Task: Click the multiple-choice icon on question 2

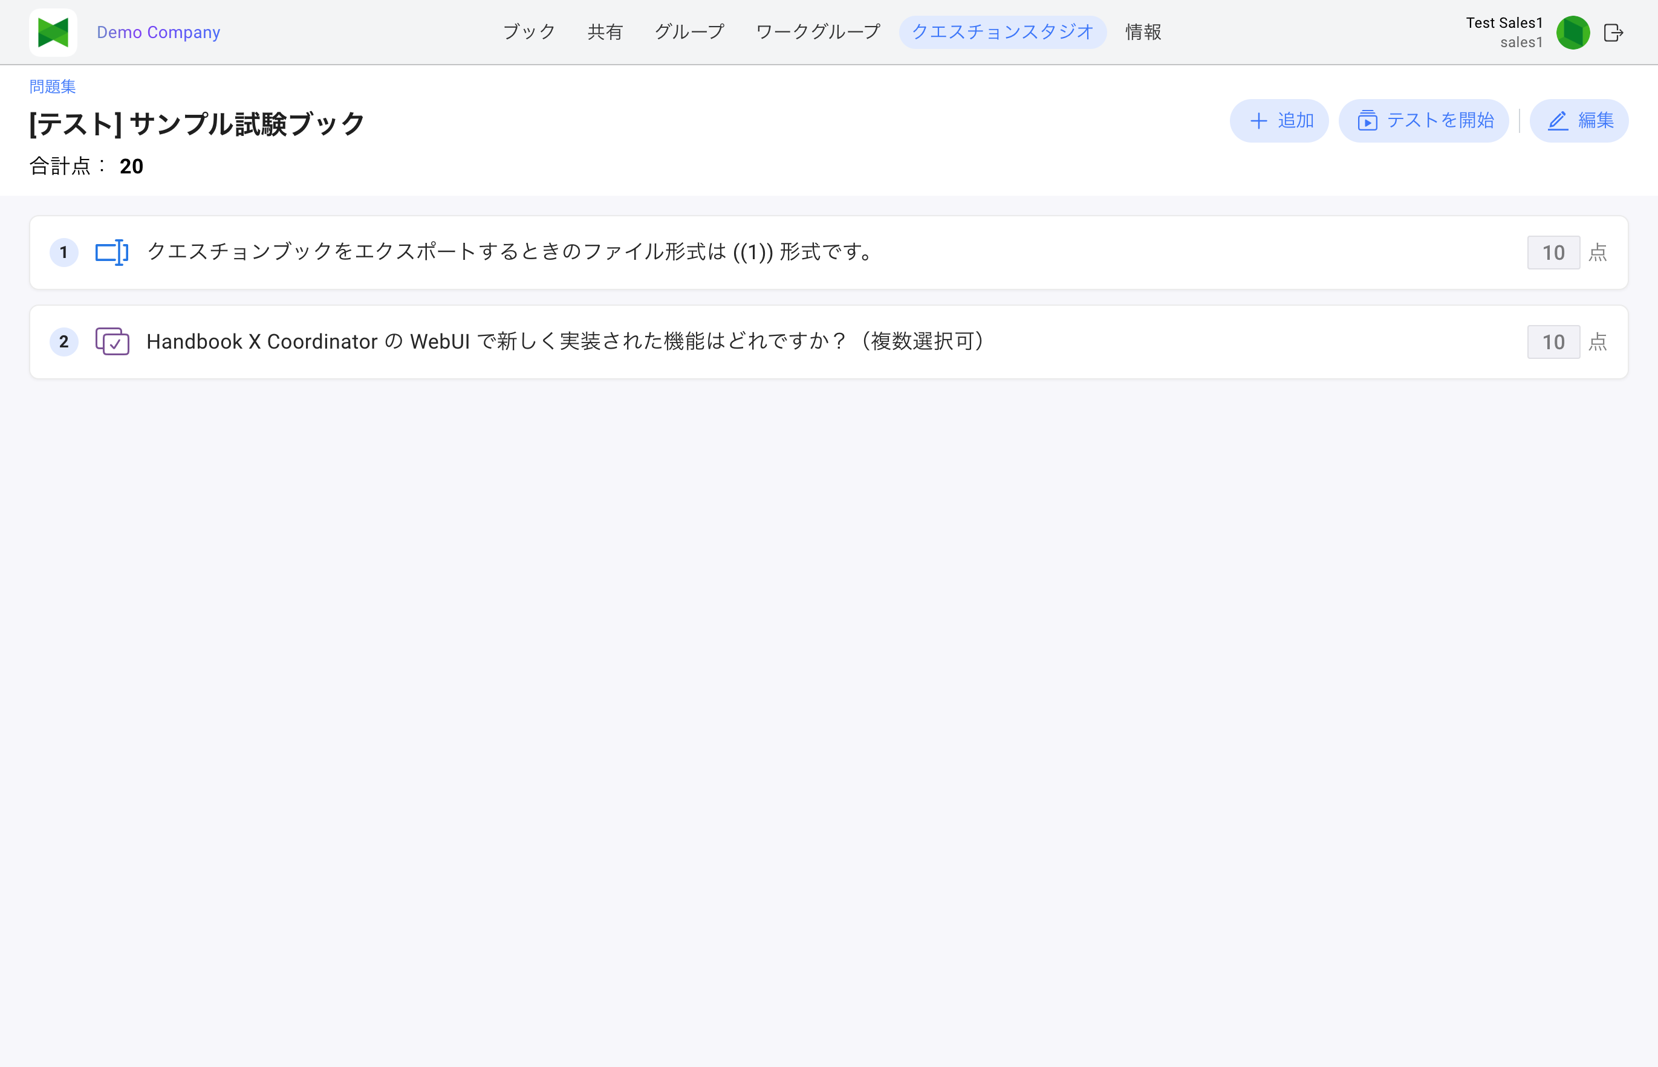Action: [x=112, y=341]
